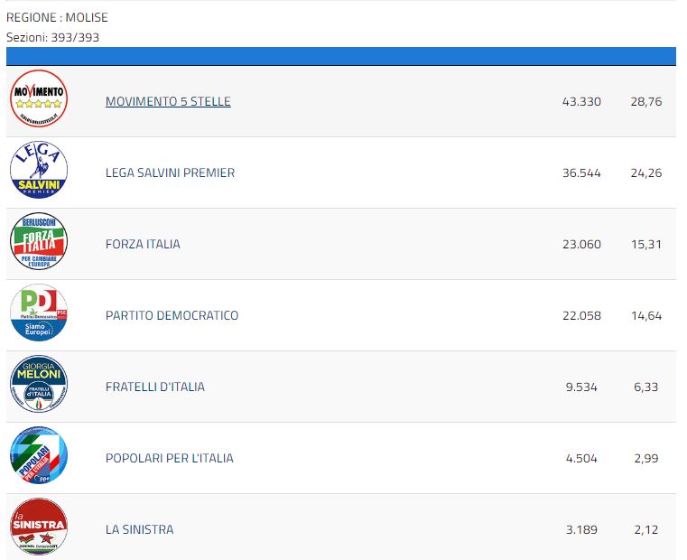Image resolution: width=687 pixels, height=560 pixels.
Task: Click the 24,26 percentage for Lega
Action: (646, 173)
